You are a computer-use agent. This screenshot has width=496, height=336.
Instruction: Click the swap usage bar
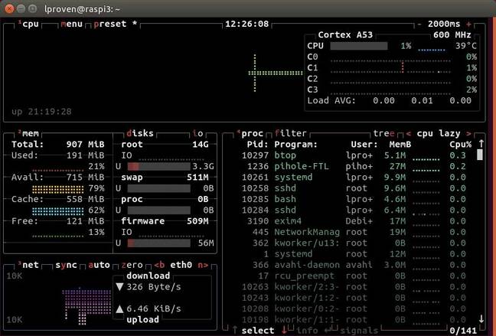pyautogui.click(x=158, y=188)
